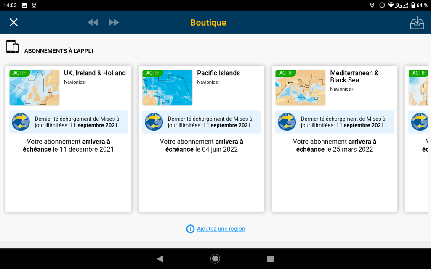Tap the Boutique title
The width and height of the screenshot is (431, 269).
coord(208,23)
